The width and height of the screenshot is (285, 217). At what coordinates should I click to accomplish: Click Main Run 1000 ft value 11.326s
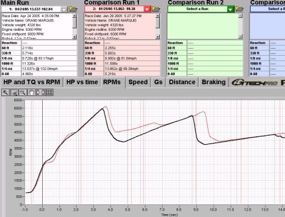49,63
